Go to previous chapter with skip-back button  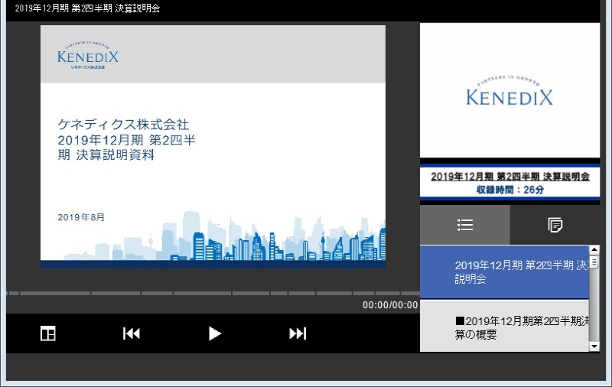pos(131,333)
